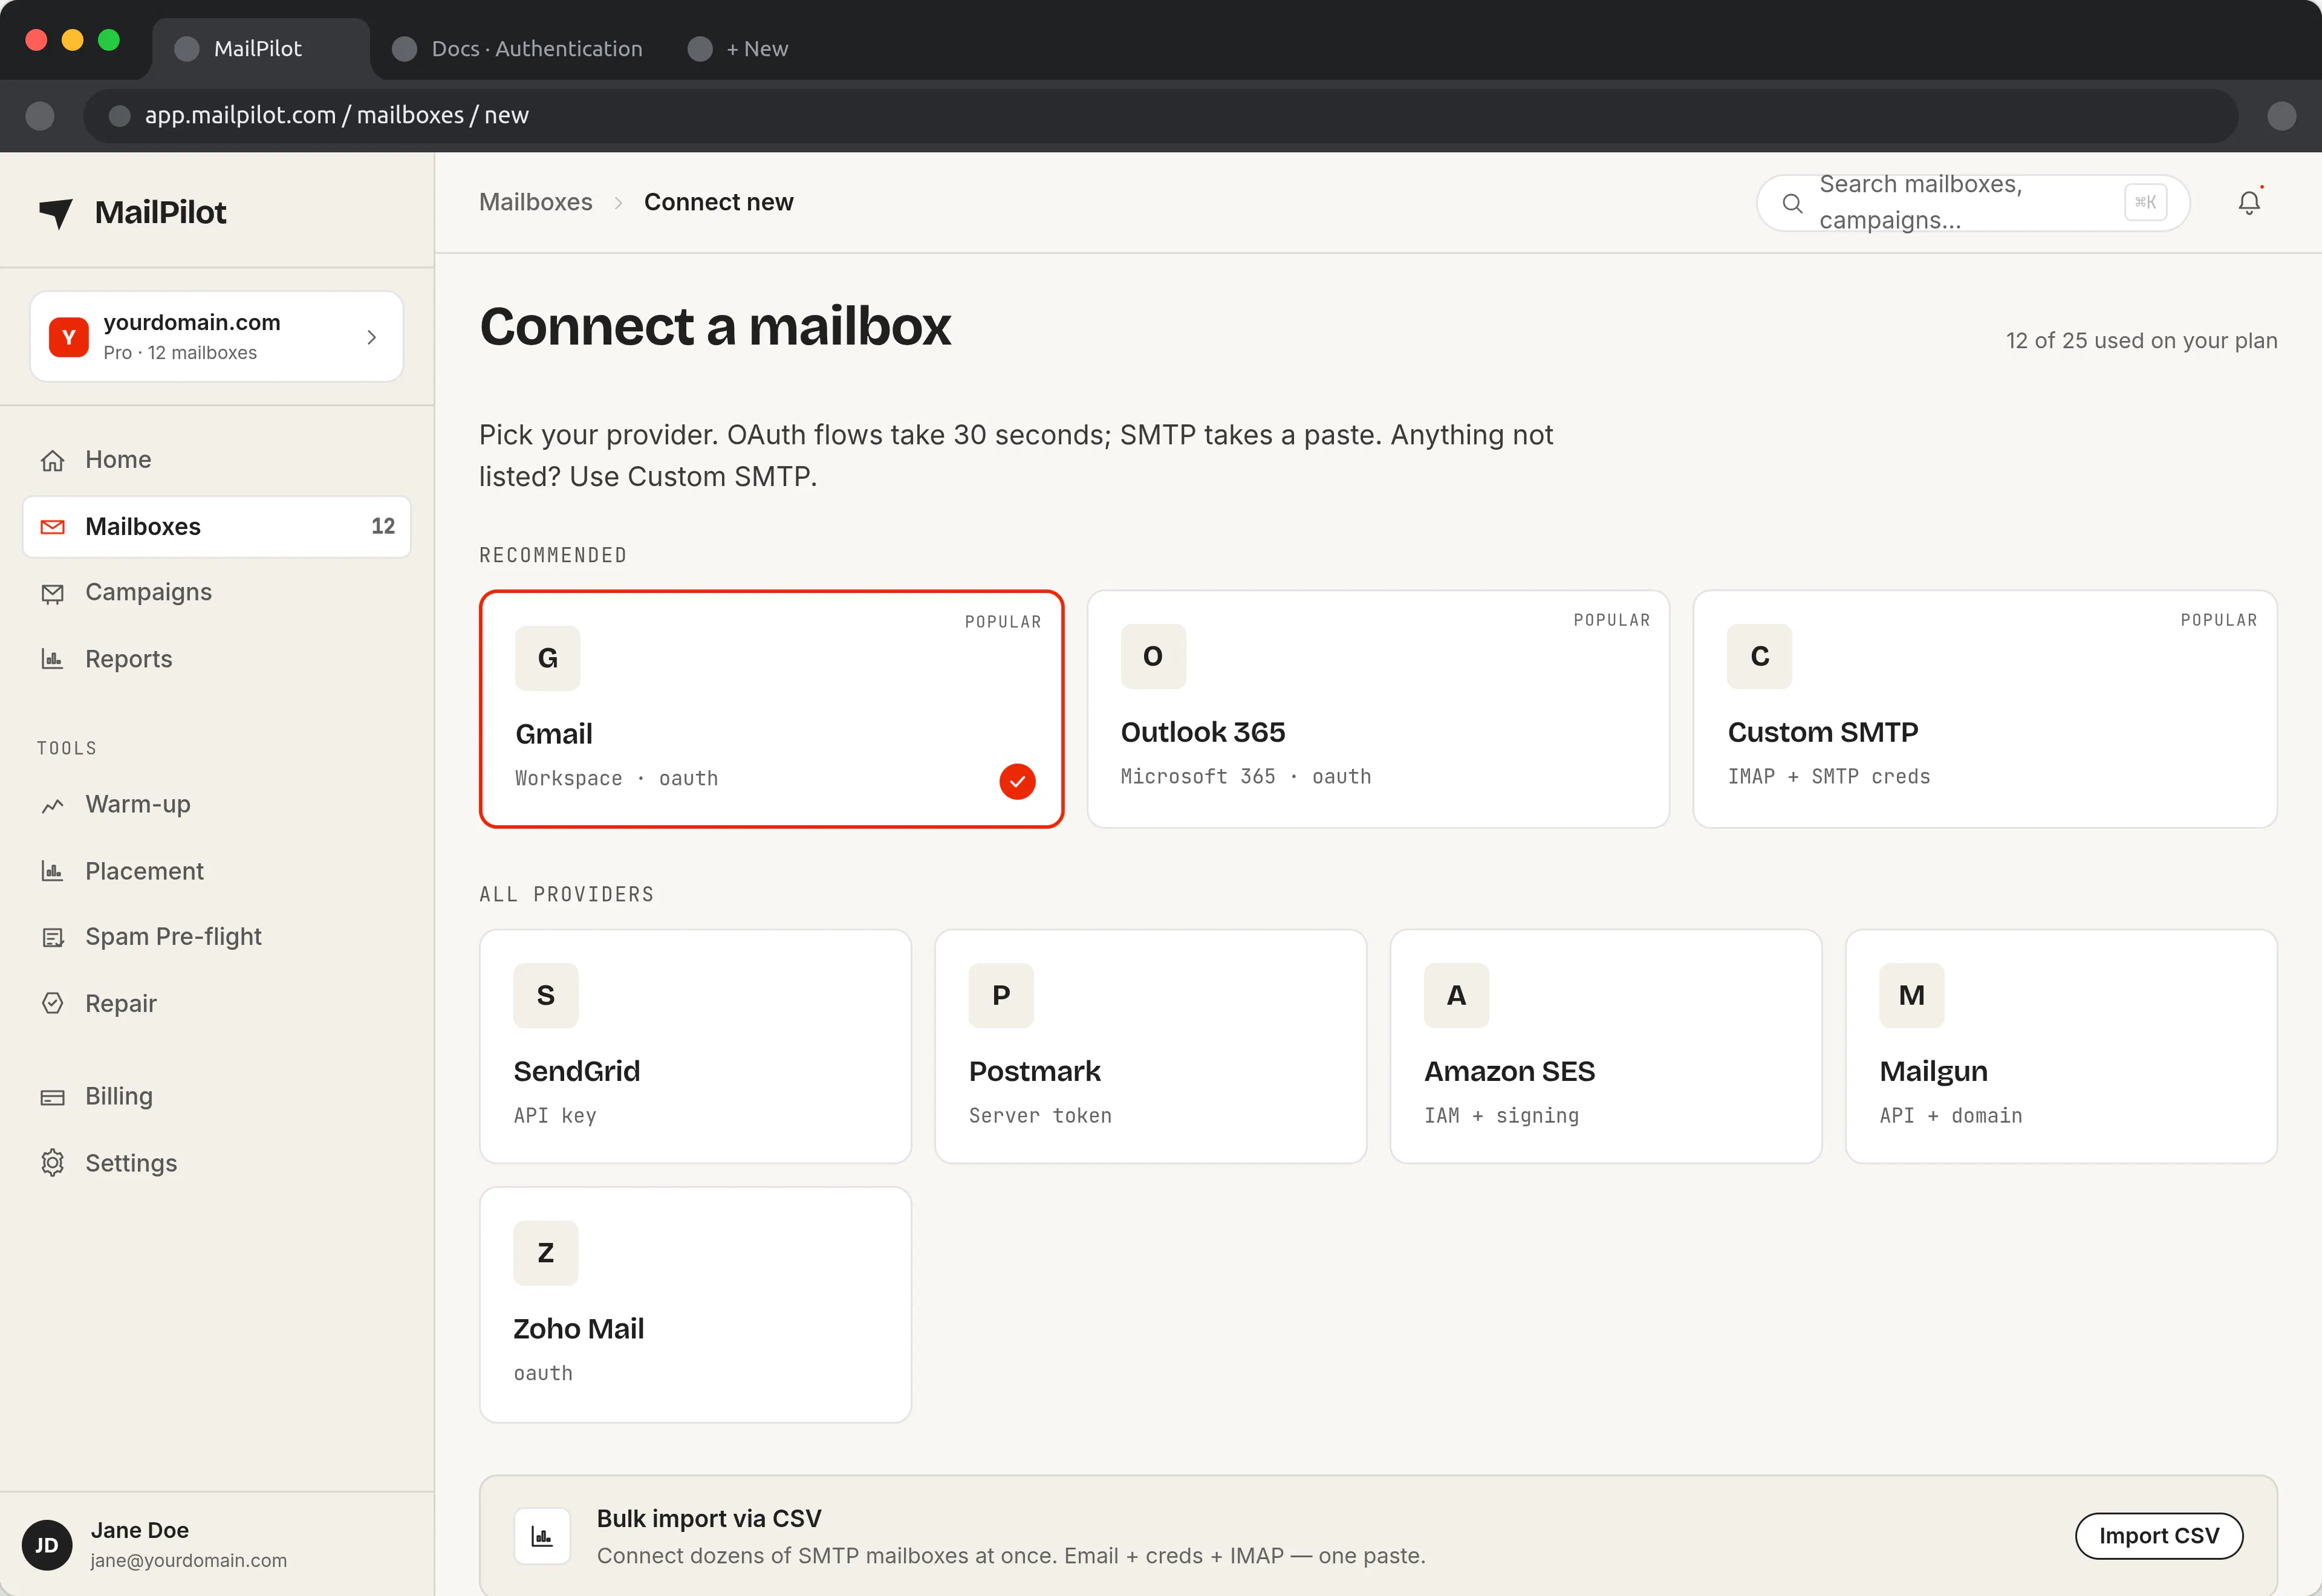Image resolution: width=2322 pixels, height=1596 pixels.
Task: Click the Campaigns envelope icon
Action: (53, 593)
